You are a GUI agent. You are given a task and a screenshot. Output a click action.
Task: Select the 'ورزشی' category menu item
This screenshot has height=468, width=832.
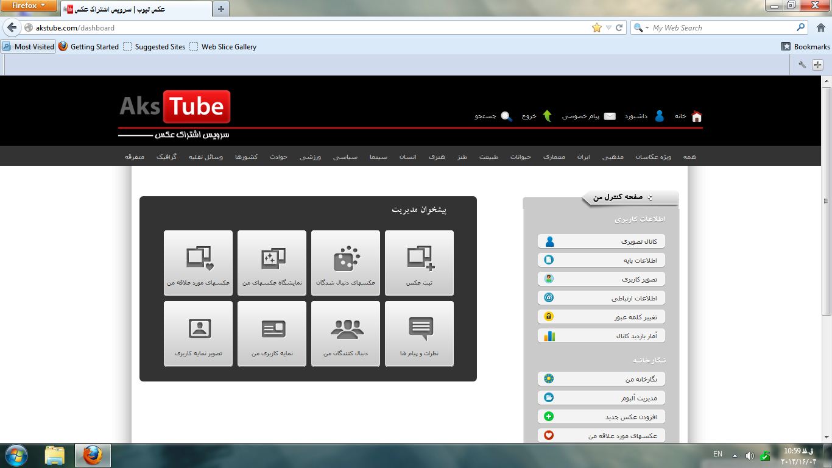310,157
